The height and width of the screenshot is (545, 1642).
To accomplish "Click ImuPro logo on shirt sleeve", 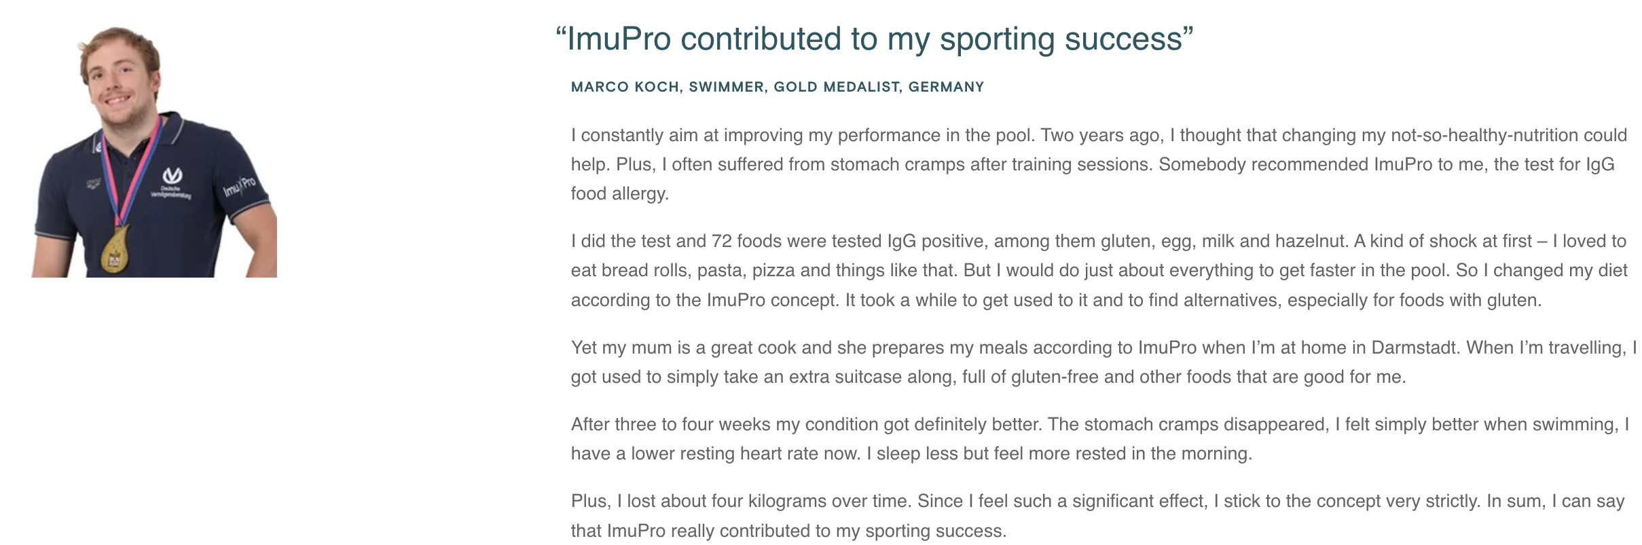I will point(239,185).
